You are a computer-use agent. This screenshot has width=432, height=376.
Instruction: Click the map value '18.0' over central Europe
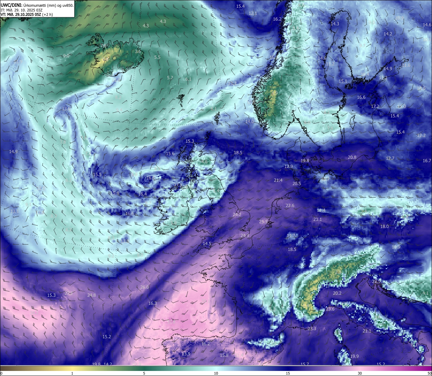point(384,227)
